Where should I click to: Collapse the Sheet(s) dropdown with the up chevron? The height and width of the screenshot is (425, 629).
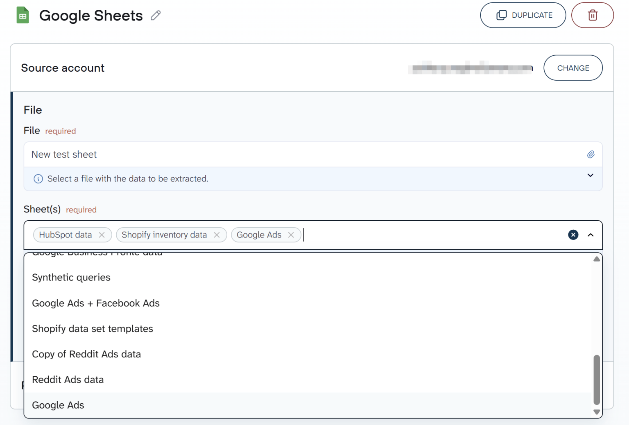point(591,235)
